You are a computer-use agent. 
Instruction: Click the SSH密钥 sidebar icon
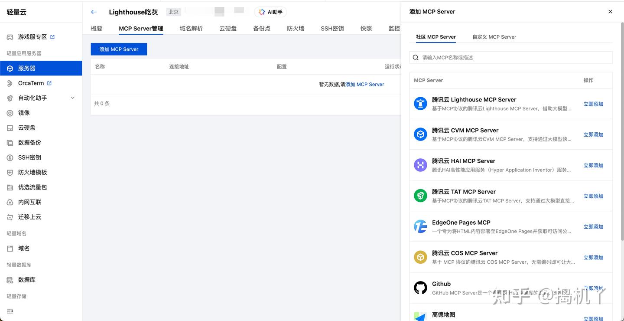tap(10, 157)
